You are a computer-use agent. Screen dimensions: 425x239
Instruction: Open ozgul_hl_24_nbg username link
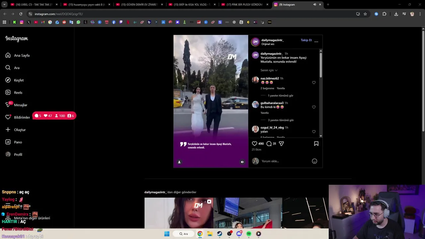pyautogui.click(x=272, y=127)
